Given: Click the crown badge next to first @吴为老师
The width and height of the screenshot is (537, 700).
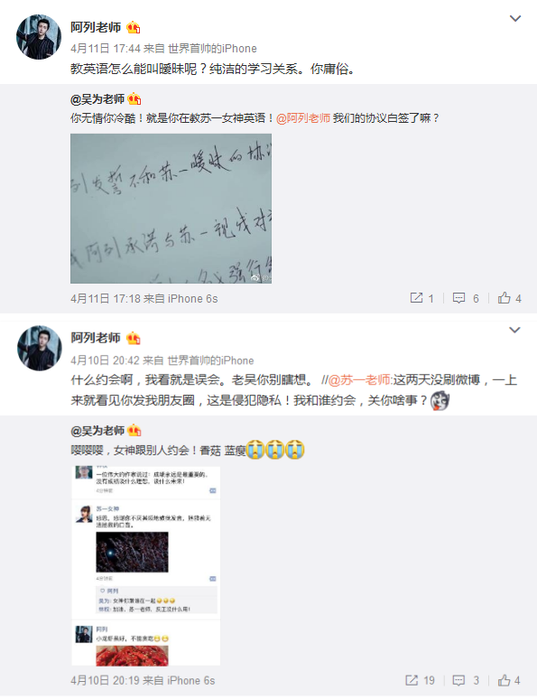Looking at the screenshot, I should (134, 98).
